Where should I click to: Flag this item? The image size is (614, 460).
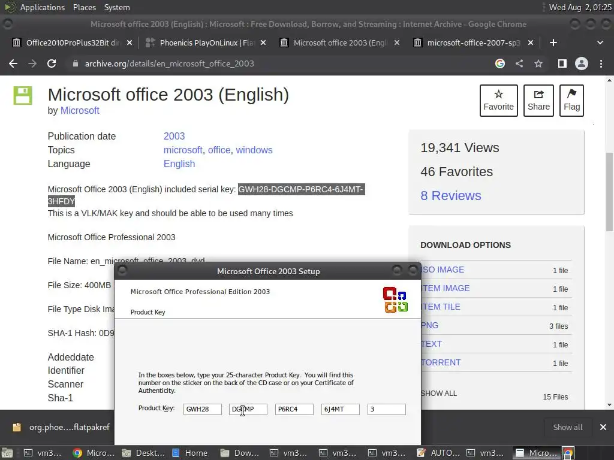[x=571, y=101]
